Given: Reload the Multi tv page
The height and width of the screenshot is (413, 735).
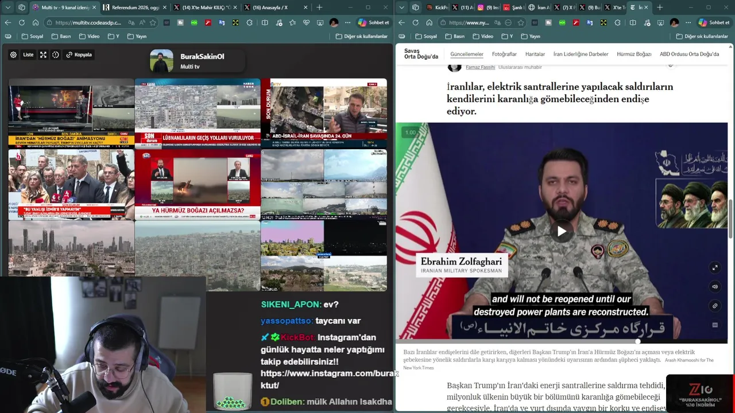Looking at the screenshot, I should click(21, 22).
